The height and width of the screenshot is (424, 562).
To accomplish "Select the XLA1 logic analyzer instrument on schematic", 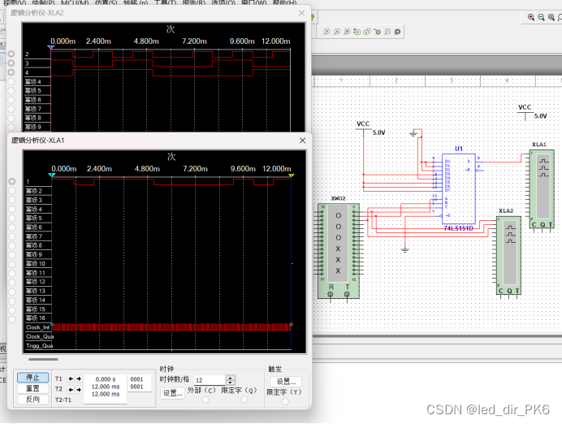I will point(542,189).
